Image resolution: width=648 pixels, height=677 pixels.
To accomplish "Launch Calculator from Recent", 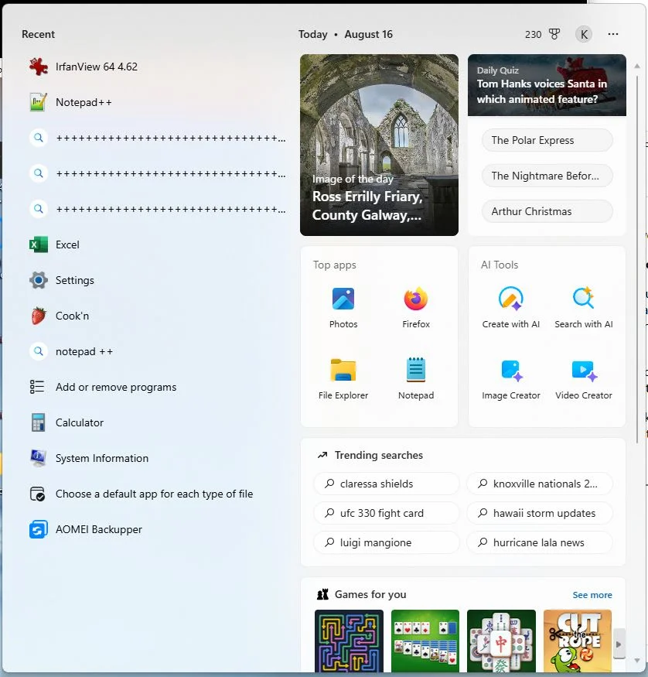I will click(x=155, y=422).
